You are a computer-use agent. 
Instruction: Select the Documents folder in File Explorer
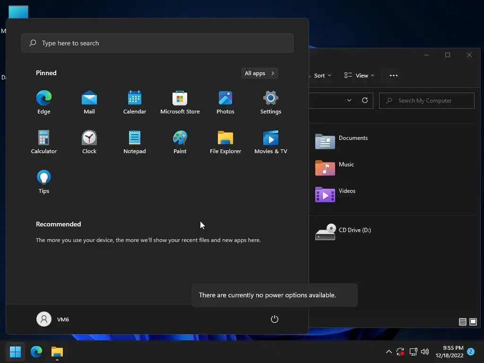click(x=342, y=142)
